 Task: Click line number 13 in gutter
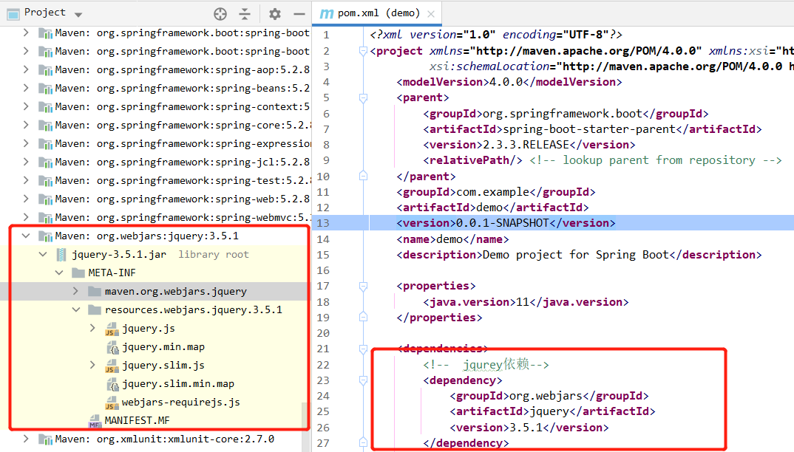click(x=322, y=223)
